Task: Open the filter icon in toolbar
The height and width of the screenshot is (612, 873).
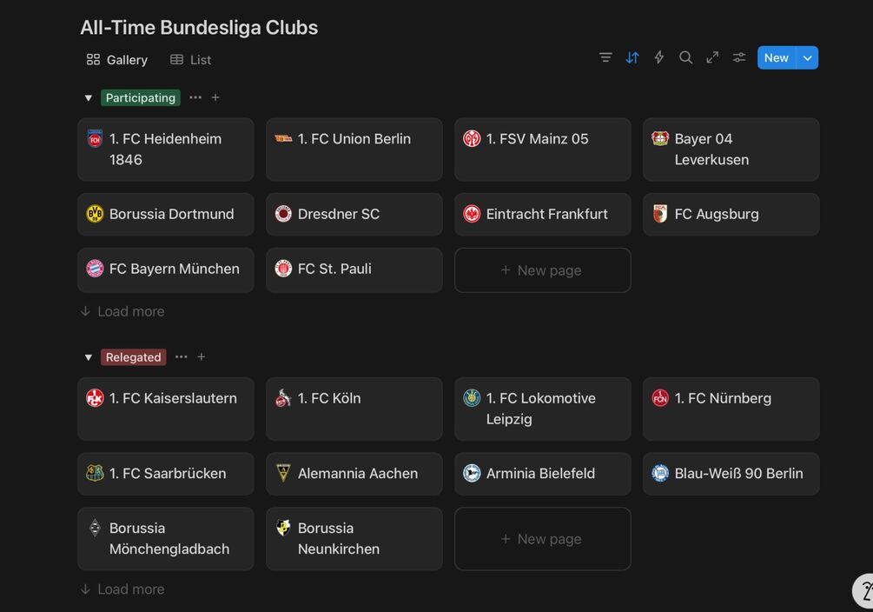Action: 605,57
